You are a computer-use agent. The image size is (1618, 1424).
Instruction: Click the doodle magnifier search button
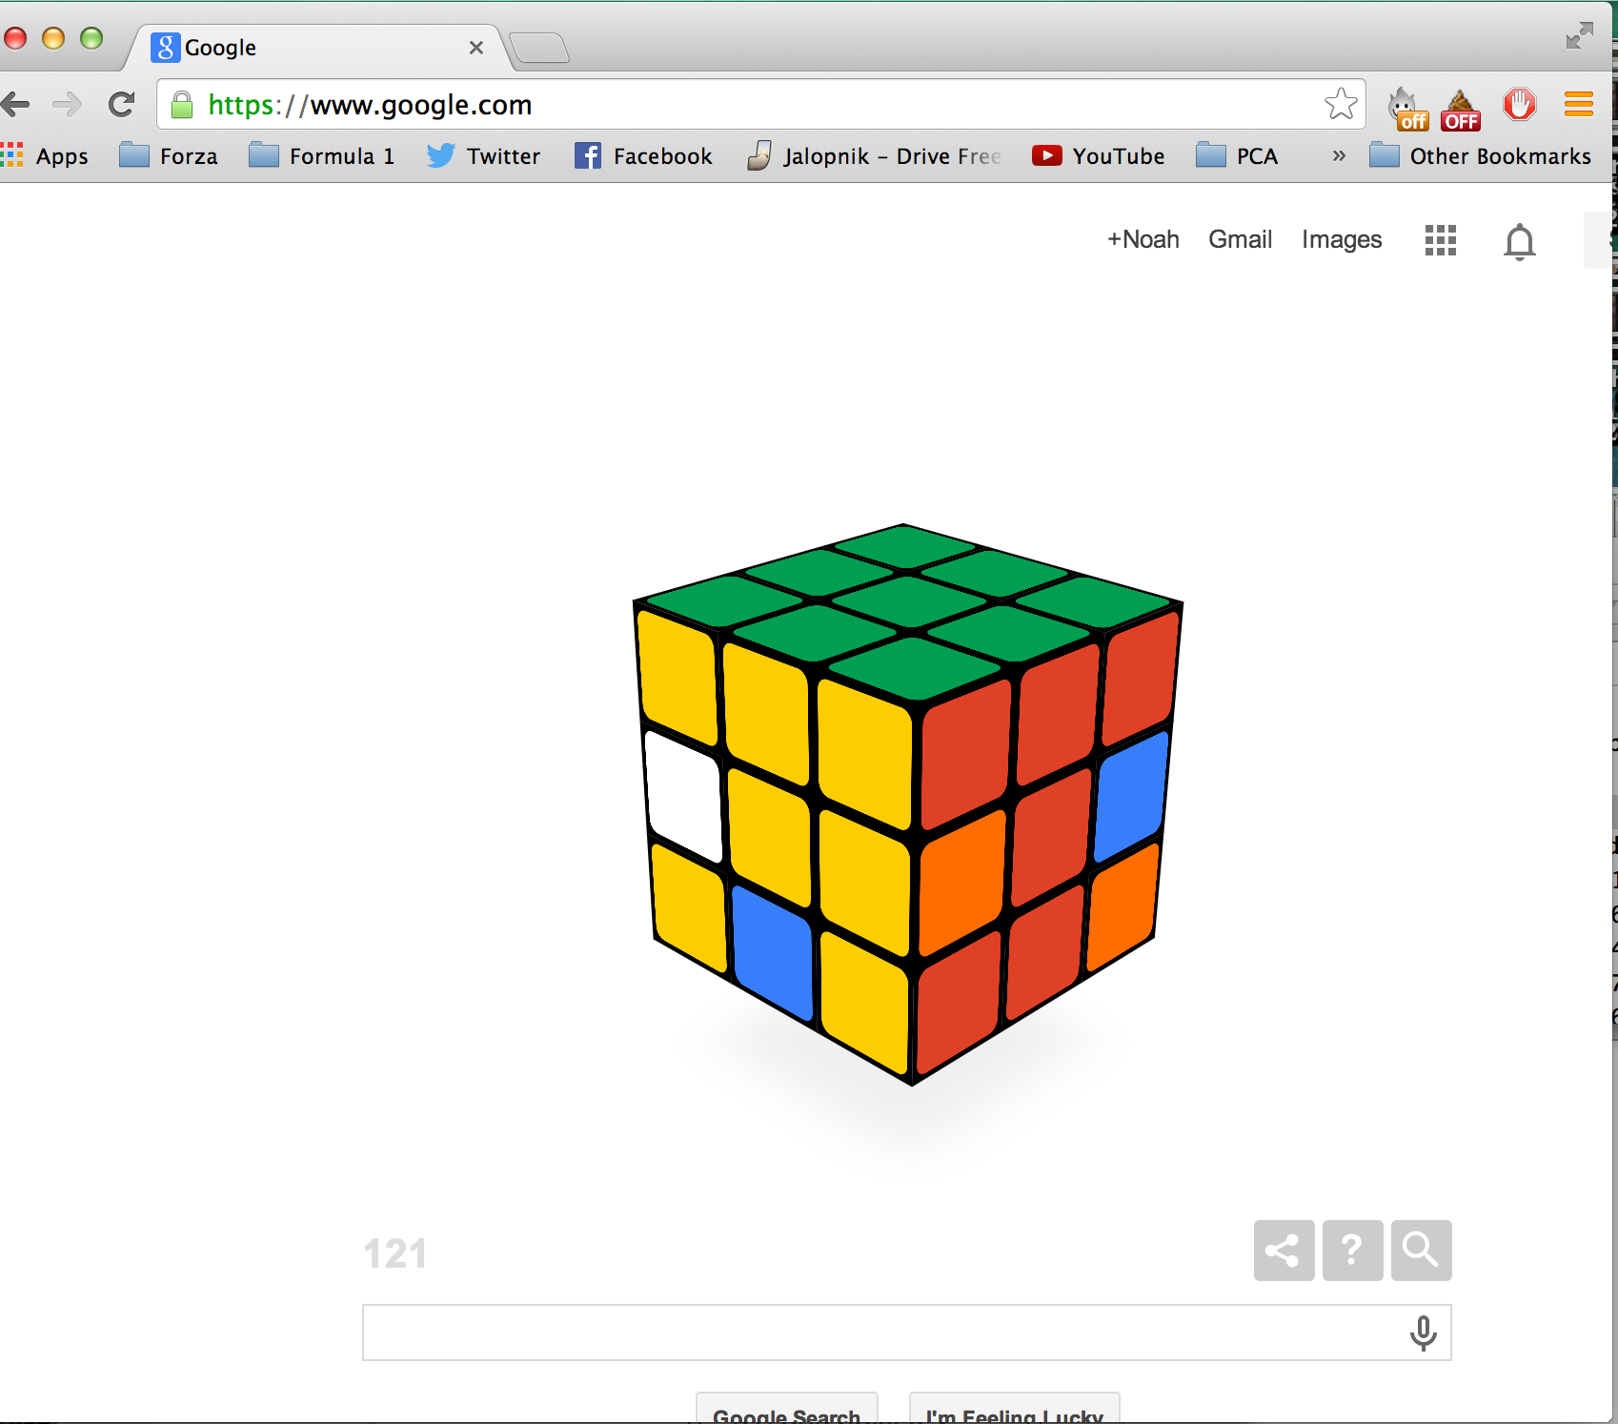point(1421,1250)
